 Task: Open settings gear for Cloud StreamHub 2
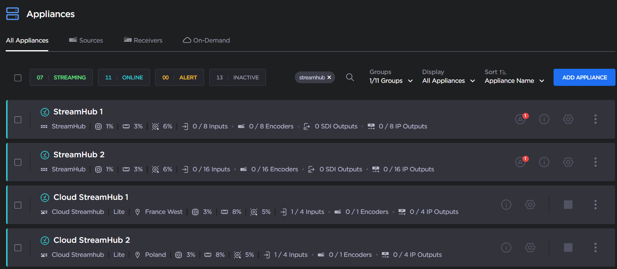click(530, 248)
